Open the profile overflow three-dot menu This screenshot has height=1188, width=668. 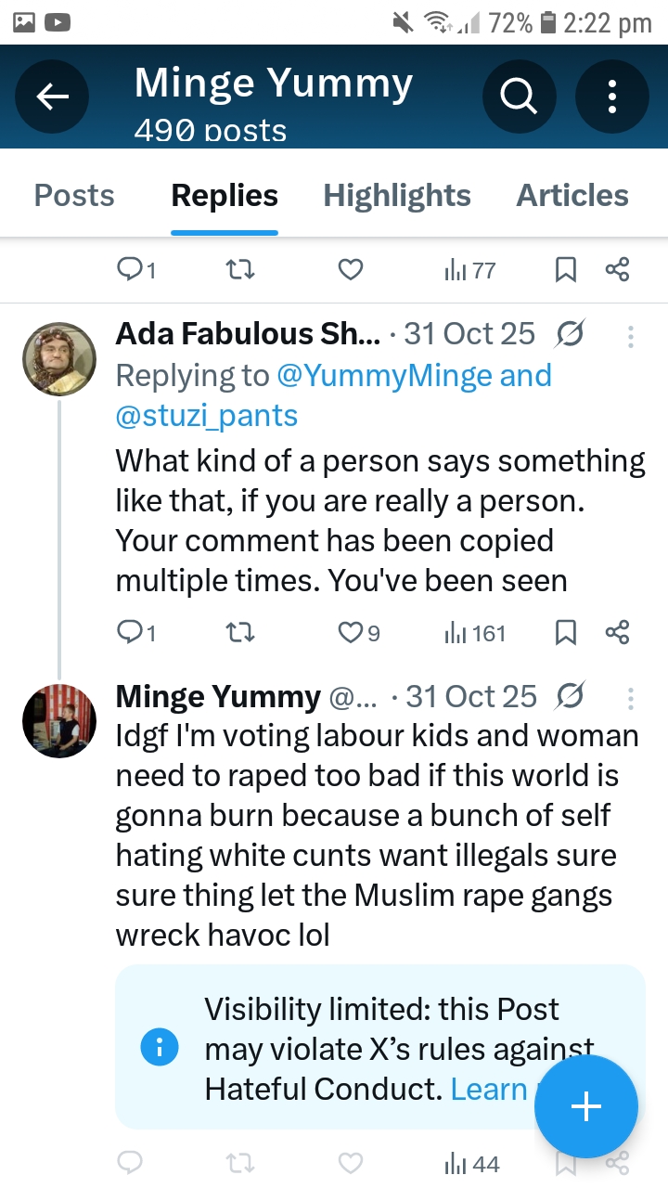pos(612,96)
